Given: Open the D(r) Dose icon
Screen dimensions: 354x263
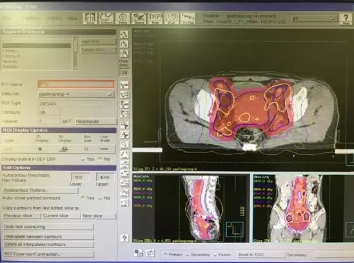Looking at the screenshot, I should click(x=155, y=18).
